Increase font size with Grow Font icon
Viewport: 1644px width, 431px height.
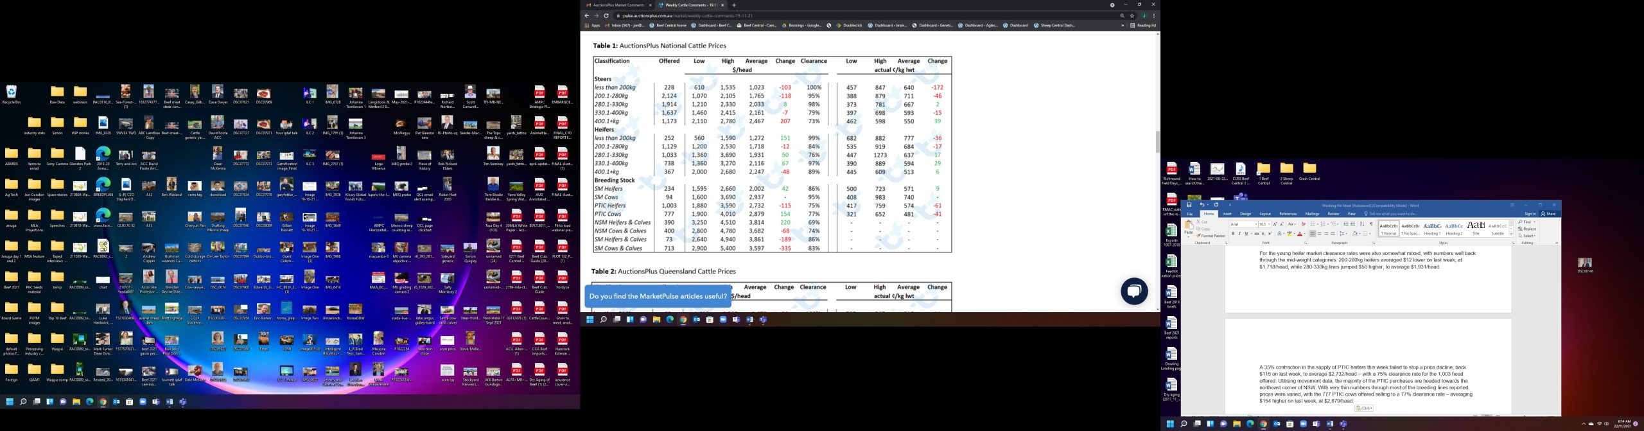pyautogui.click(x=1275, y=224)
